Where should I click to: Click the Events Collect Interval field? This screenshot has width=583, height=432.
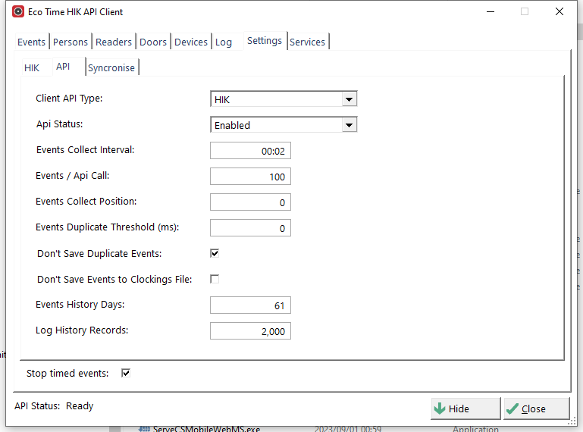pos(250,151)
